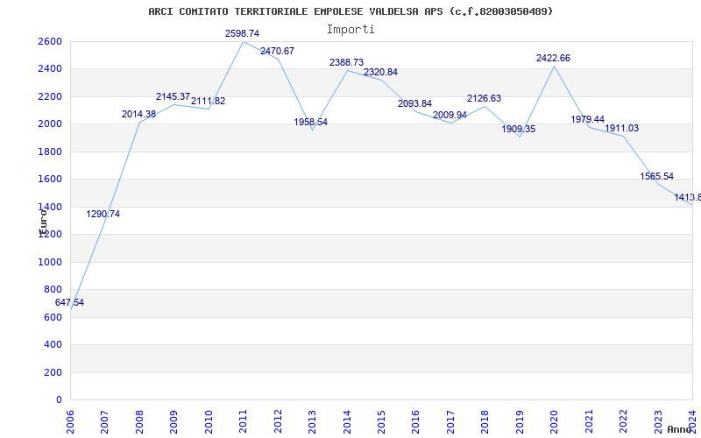Select the 1979.44 data label
The image size is (701, 438).
(x=587, y=119)
